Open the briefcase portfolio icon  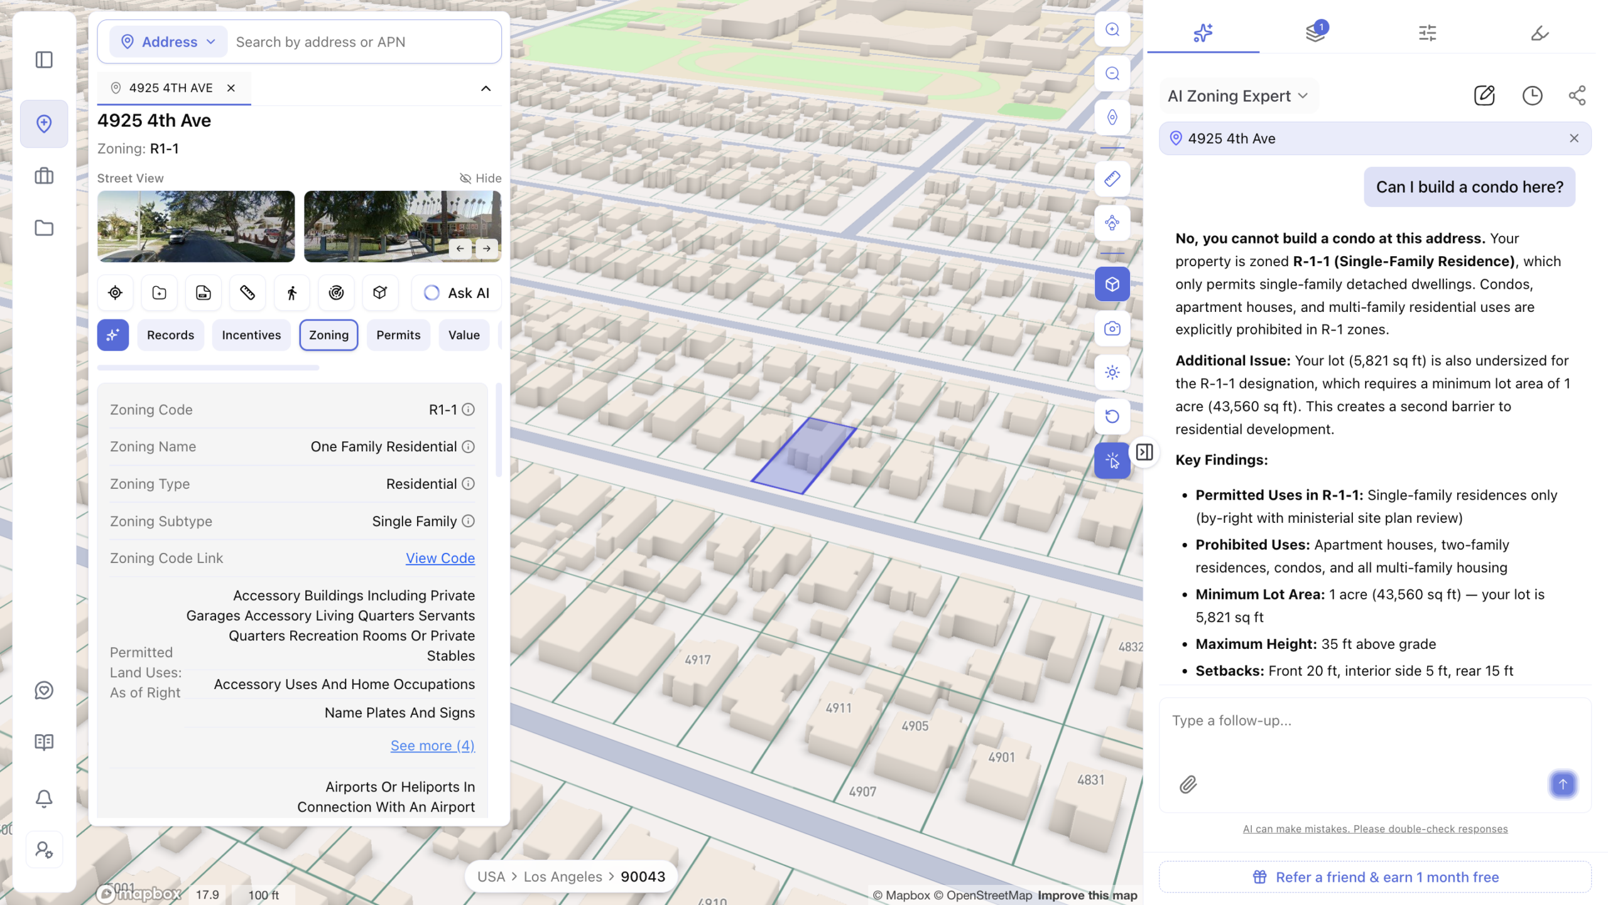44,176
